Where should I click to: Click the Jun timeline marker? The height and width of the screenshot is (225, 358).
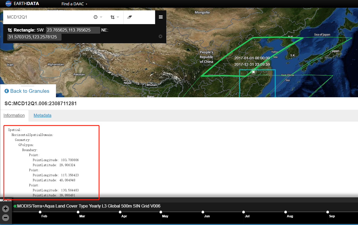[203, 212]
